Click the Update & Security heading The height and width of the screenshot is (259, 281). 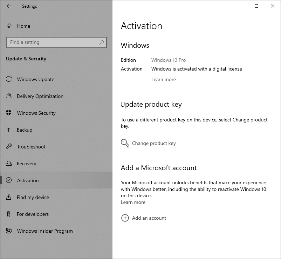click(26, 59)
